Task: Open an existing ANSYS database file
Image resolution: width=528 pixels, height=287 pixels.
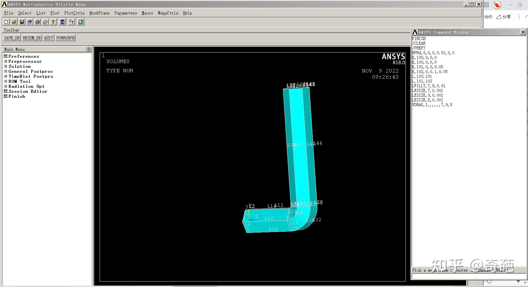Action: 14,22
